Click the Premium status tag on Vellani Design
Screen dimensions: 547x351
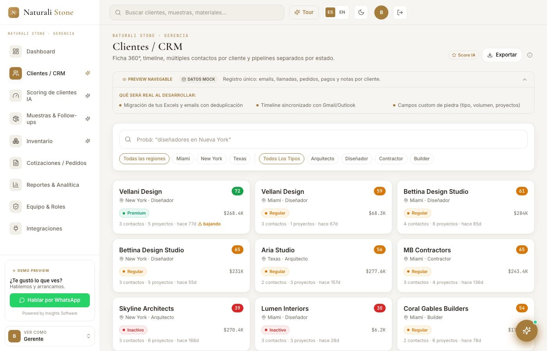click(134, 213)
